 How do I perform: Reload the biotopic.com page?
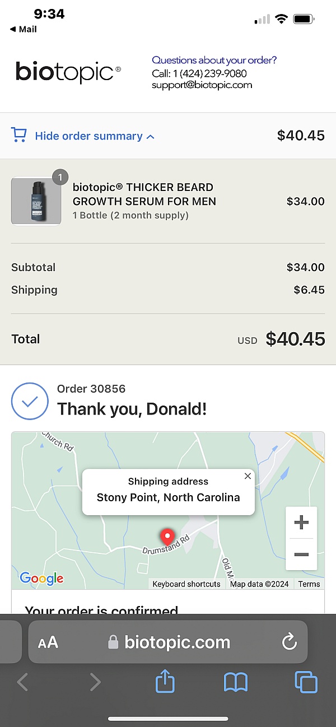289,642
